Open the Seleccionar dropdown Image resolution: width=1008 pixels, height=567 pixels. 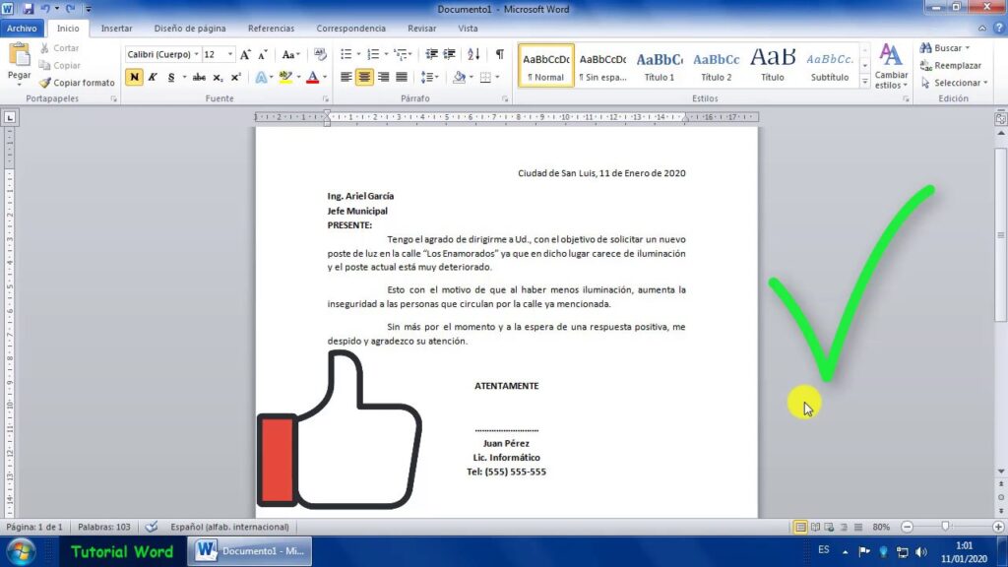click(x=954, y=83)
